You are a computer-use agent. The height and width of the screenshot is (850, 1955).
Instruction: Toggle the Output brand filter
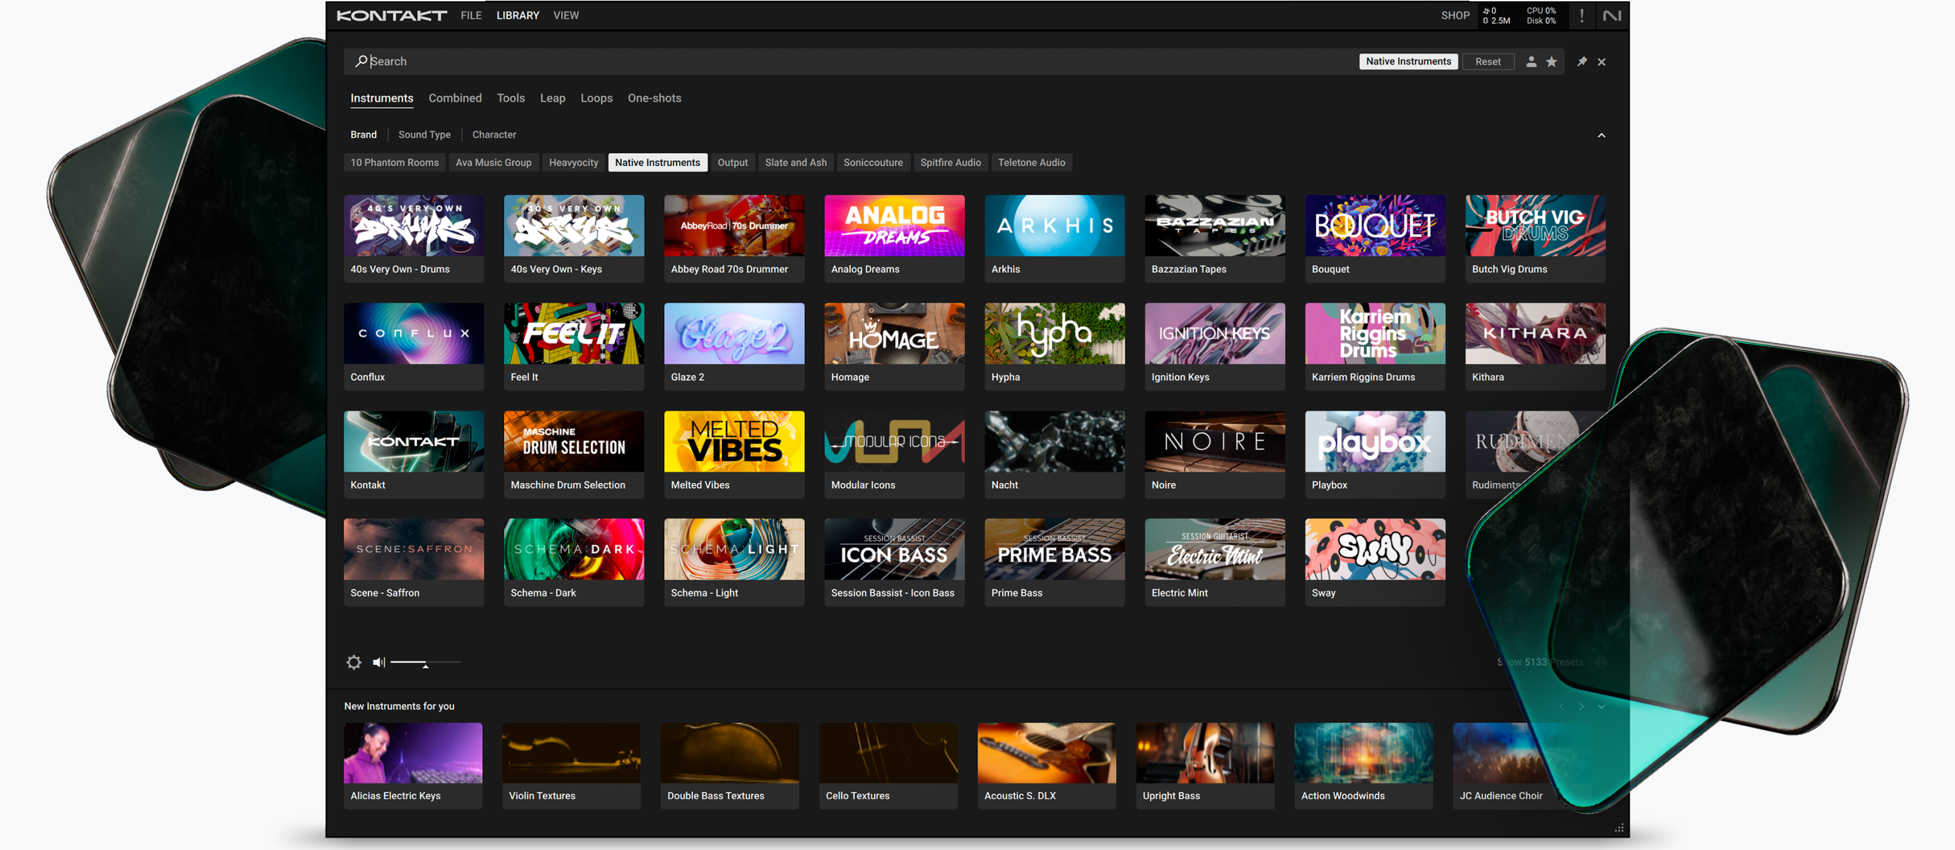pos(732,163)
